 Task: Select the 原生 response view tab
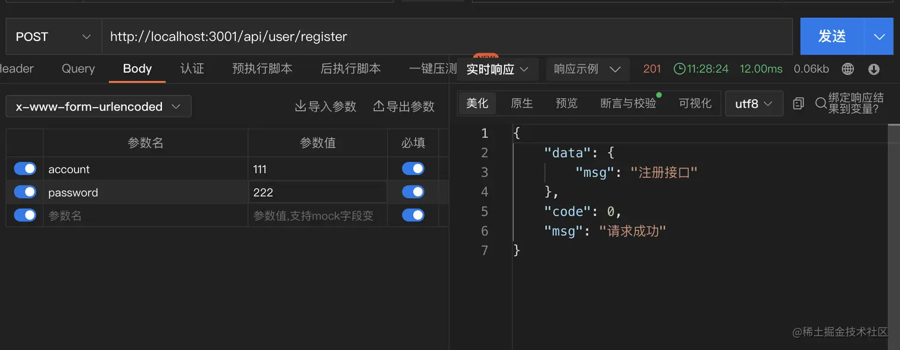(x=522, y=104)
